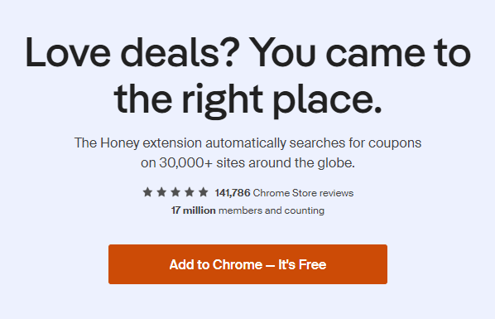Click the 30,000+ figure in the subtitle
The width and height of the screenshot is (495, 319).
coord(186,163)
